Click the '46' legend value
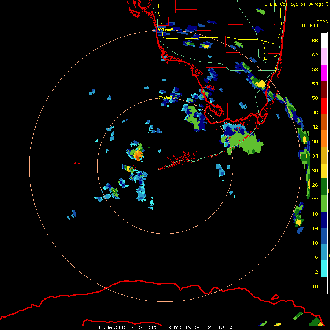This screenshot has width=330, height=330. 315,113
